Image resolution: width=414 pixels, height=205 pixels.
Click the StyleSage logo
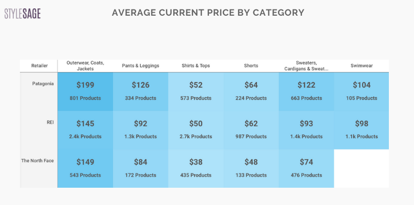point(23,14)
